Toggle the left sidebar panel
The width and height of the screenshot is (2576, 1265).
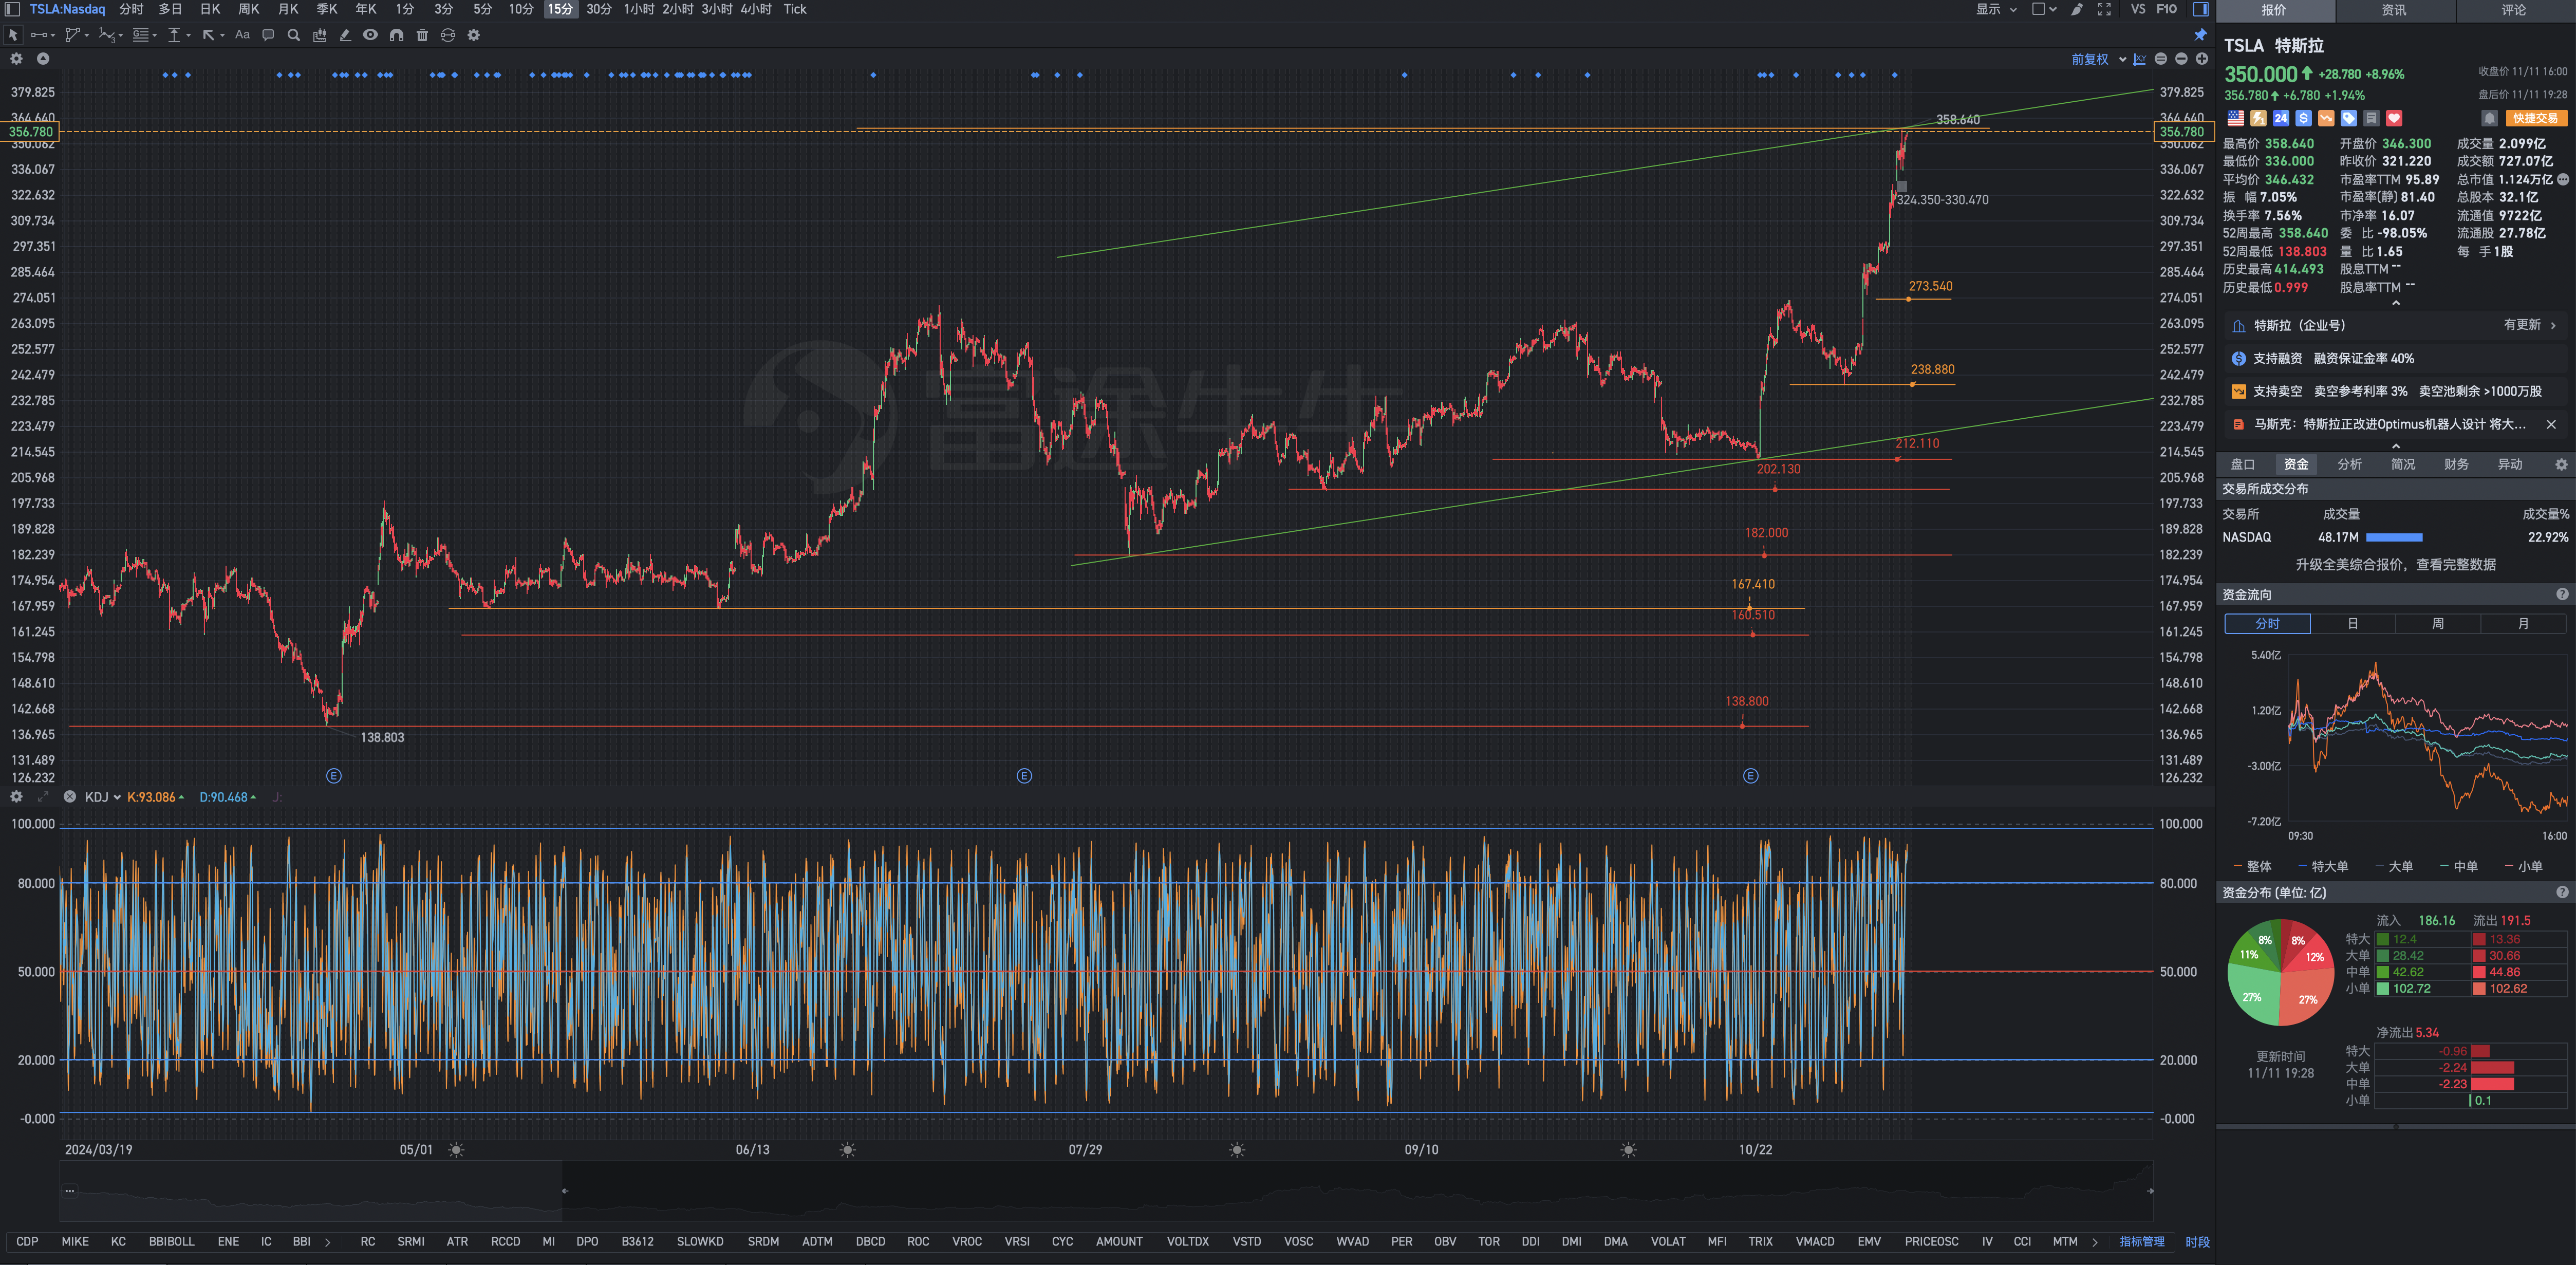tap(12, 9)
